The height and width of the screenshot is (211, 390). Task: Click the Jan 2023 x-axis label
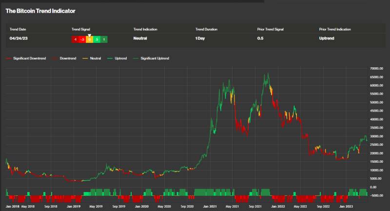pos(346,207)
